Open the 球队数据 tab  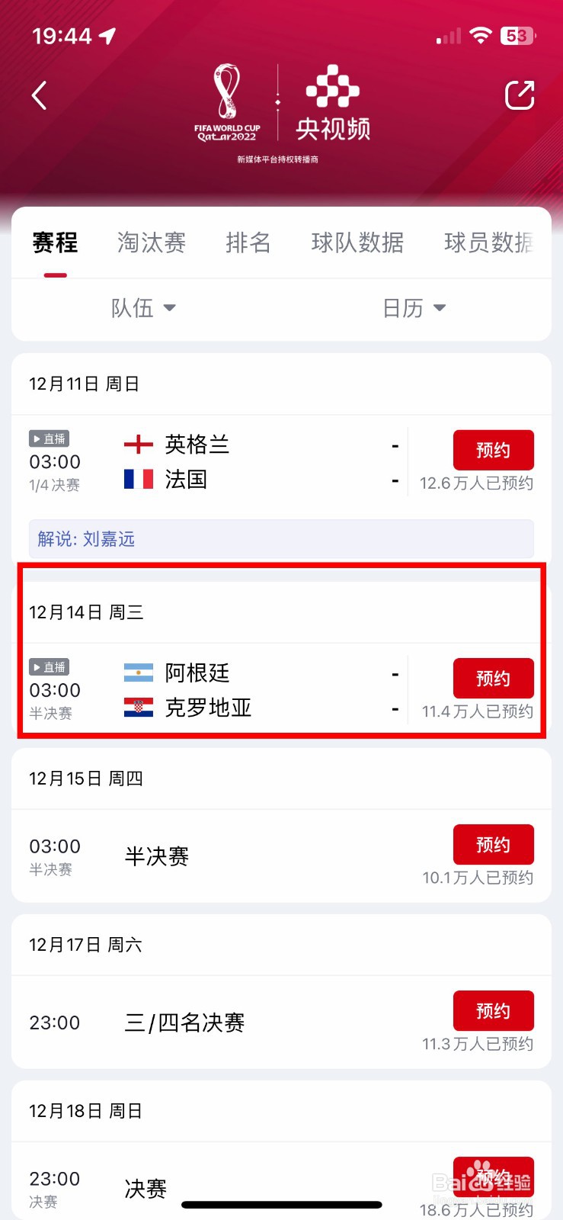[x=357, y=242]
